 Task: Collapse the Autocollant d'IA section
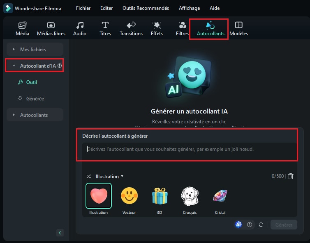point(35,66)
